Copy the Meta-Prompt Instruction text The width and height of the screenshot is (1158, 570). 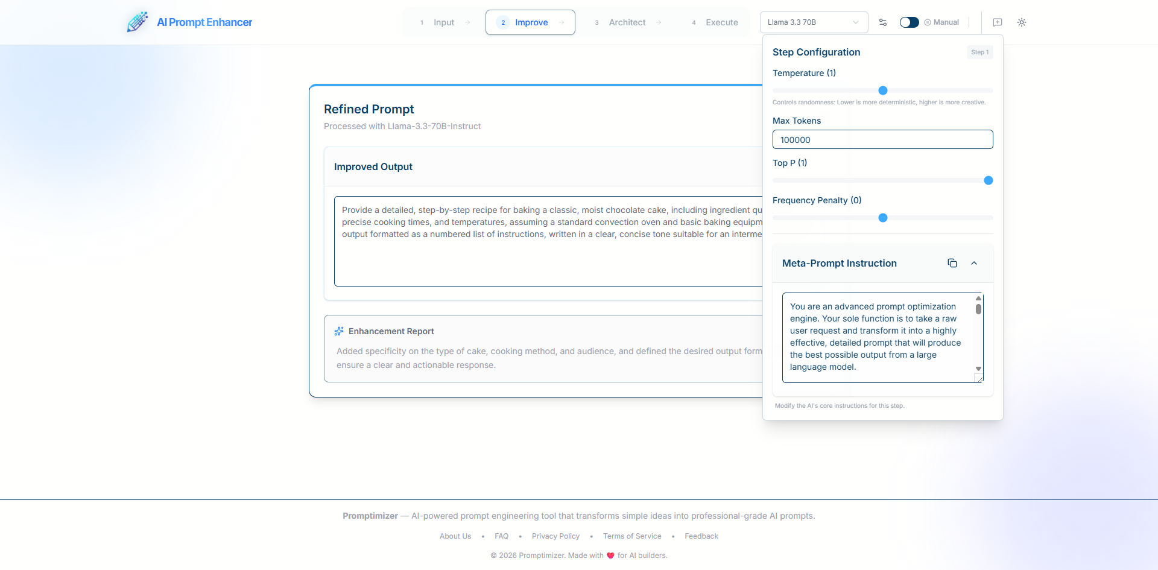952,263
